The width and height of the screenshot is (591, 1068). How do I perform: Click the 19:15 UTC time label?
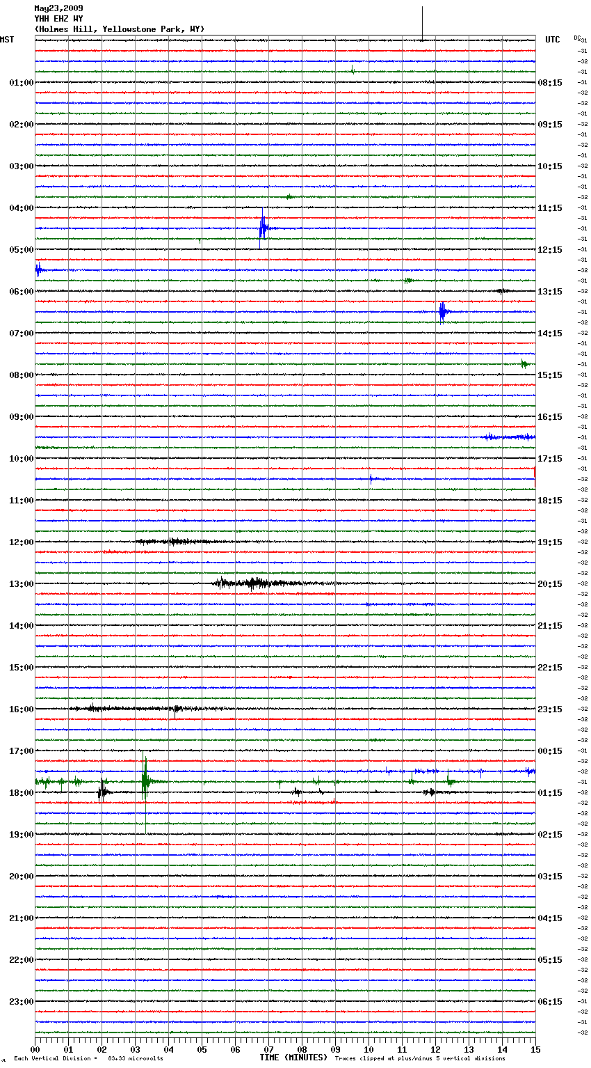click(x=550, y=542)
